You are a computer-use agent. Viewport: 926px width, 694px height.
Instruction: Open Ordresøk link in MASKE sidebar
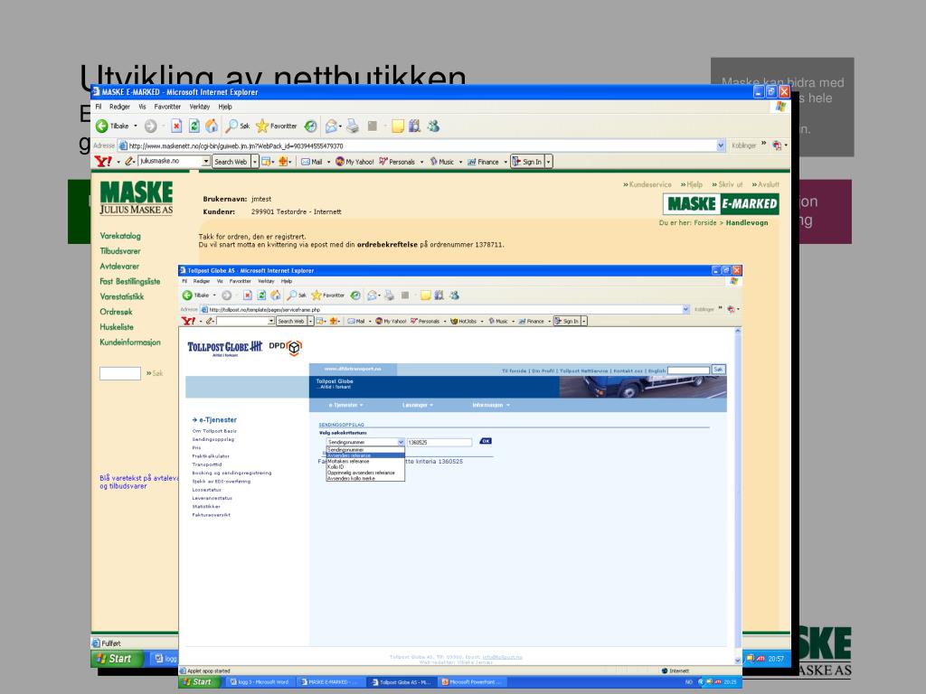(117, 312)
